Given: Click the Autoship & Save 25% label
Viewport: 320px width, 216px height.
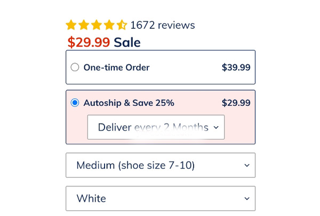Looking at the screenshot, I should coord(129,103).
